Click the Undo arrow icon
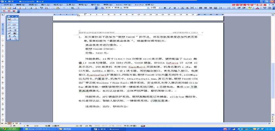275x131 pixels. pos(64,8)
